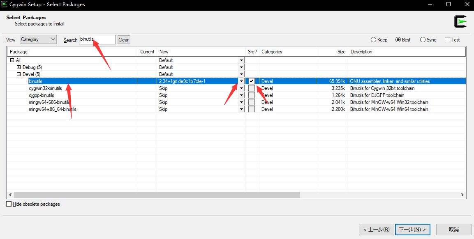Click the 65,991k size value
474x239 pixels.
(x=337, y=81)
